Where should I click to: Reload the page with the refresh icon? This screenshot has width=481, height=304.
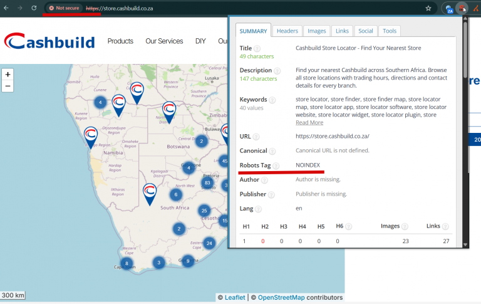34,8
